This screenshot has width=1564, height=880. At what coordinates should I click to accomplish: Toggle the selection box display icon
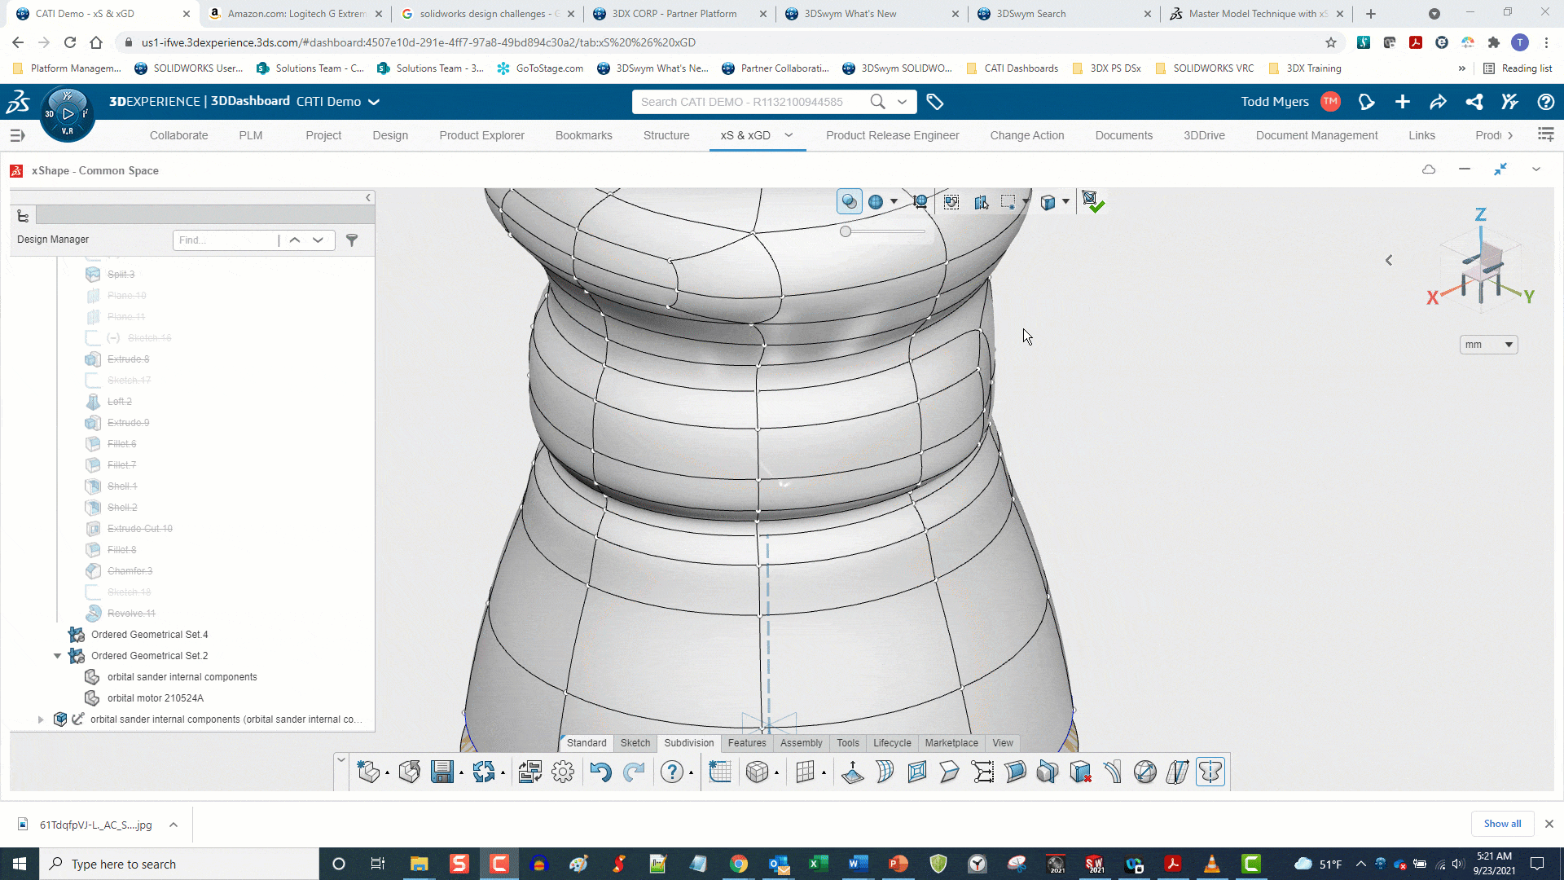pyautogui.click(x=951, y=202)
